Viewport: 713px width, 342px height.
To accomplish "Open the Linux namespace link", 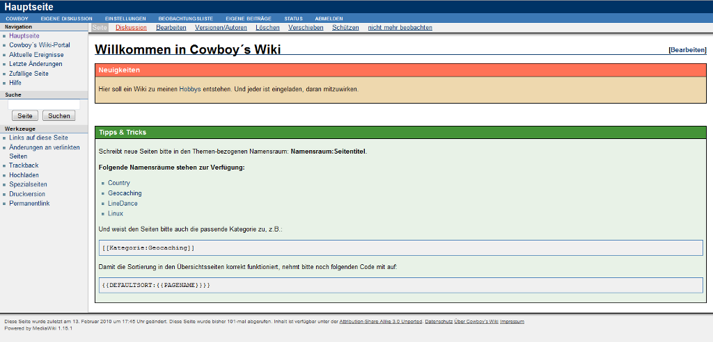I will (x=116, y=213).
